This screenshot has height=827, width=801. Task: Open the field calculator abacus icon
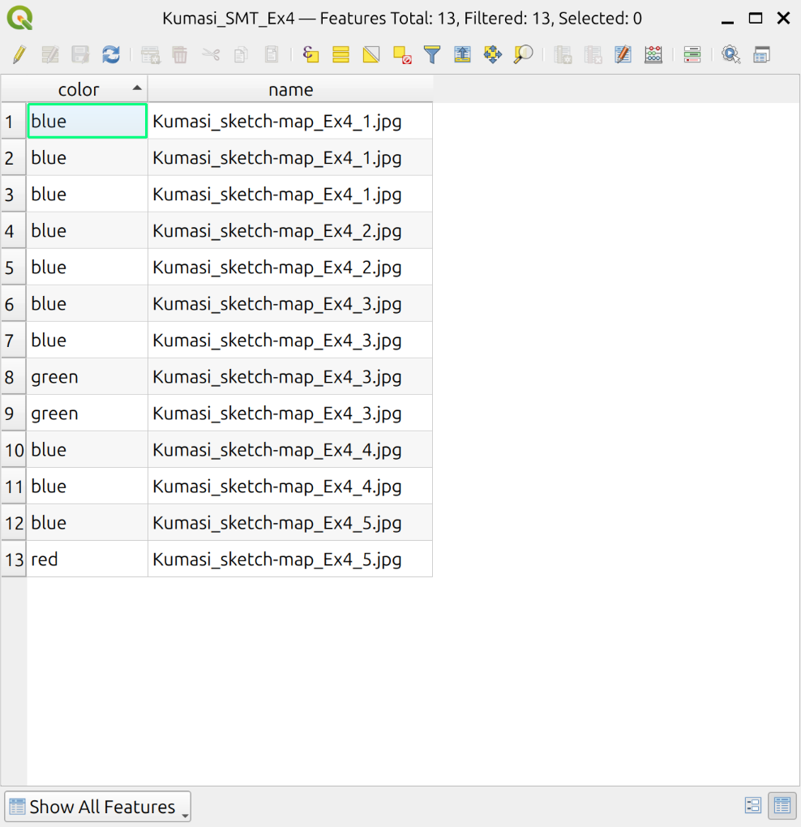tap(653, 54)
